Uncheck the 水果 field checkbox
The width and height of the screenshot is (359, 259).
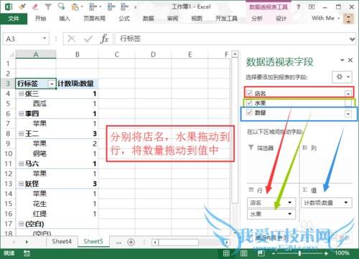249,103
